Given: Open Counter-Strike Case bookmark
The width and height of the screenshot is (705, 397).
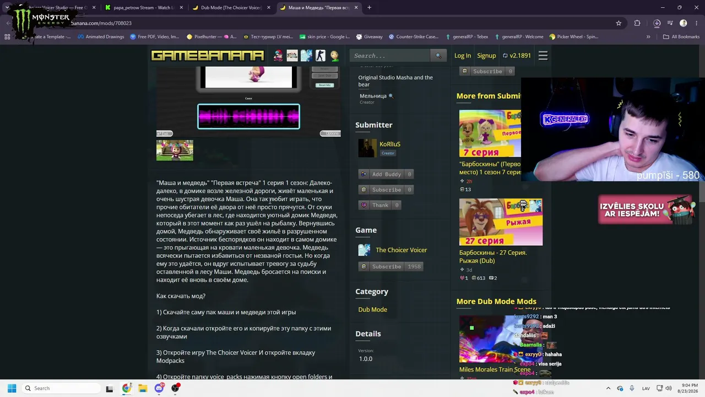Looking at the screenshot, I should coord(413,37).
